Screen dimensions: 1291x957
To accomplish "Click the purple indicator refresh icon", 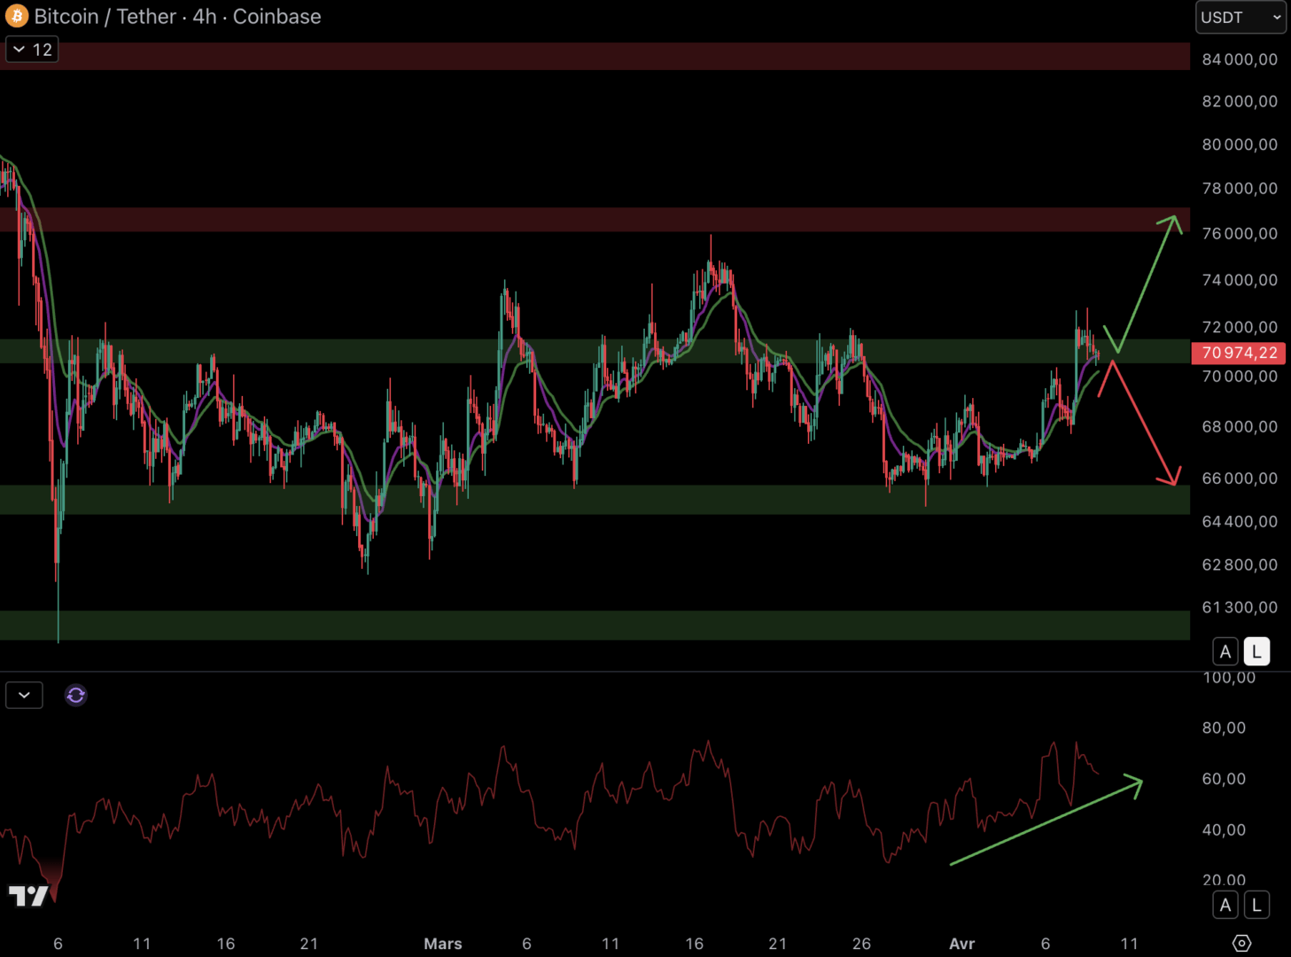I will coord(75,696).
